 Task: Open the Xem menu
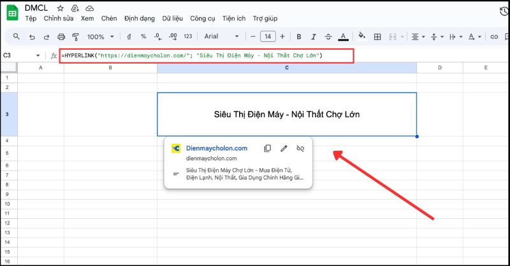click(x=87, y=18)
